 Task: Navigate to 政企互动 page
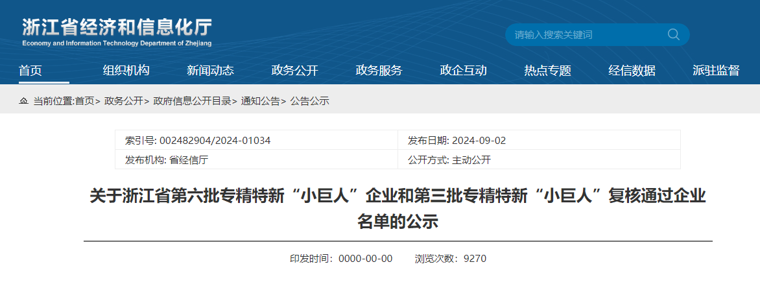pos(463,71)
